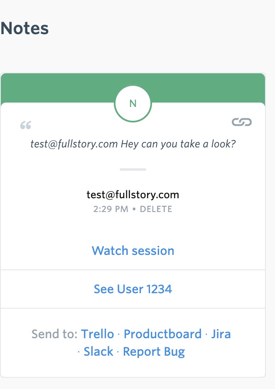Click the quotation mark icon

point(26,125)
